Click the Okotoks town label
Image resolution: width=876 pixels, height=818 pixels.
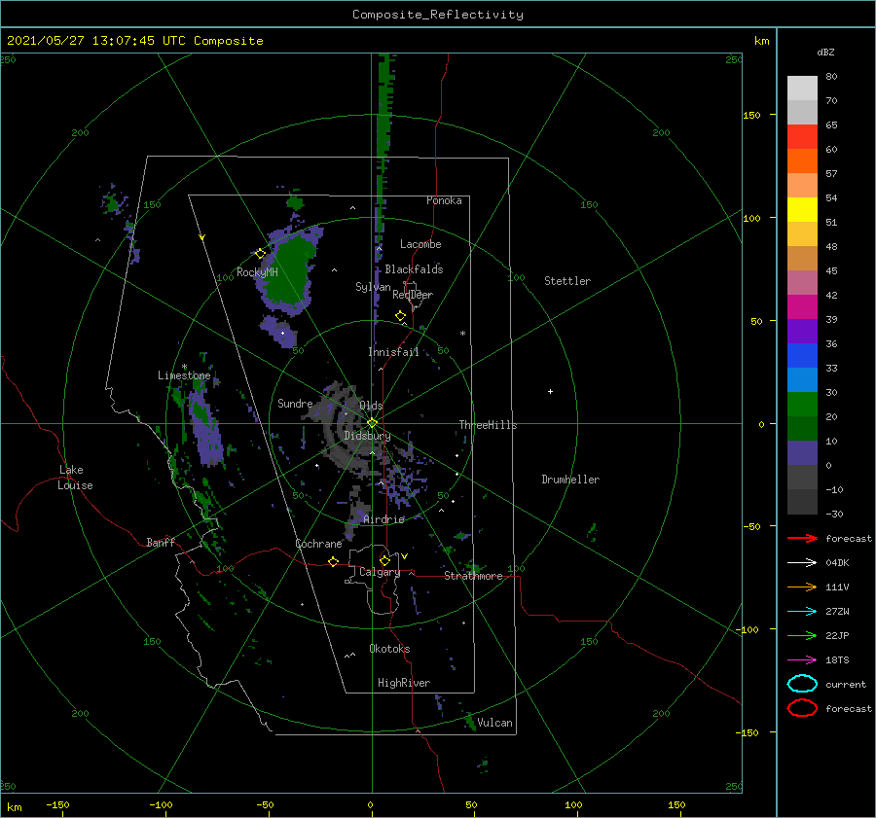pyautogui.click(x=389, y=649)
